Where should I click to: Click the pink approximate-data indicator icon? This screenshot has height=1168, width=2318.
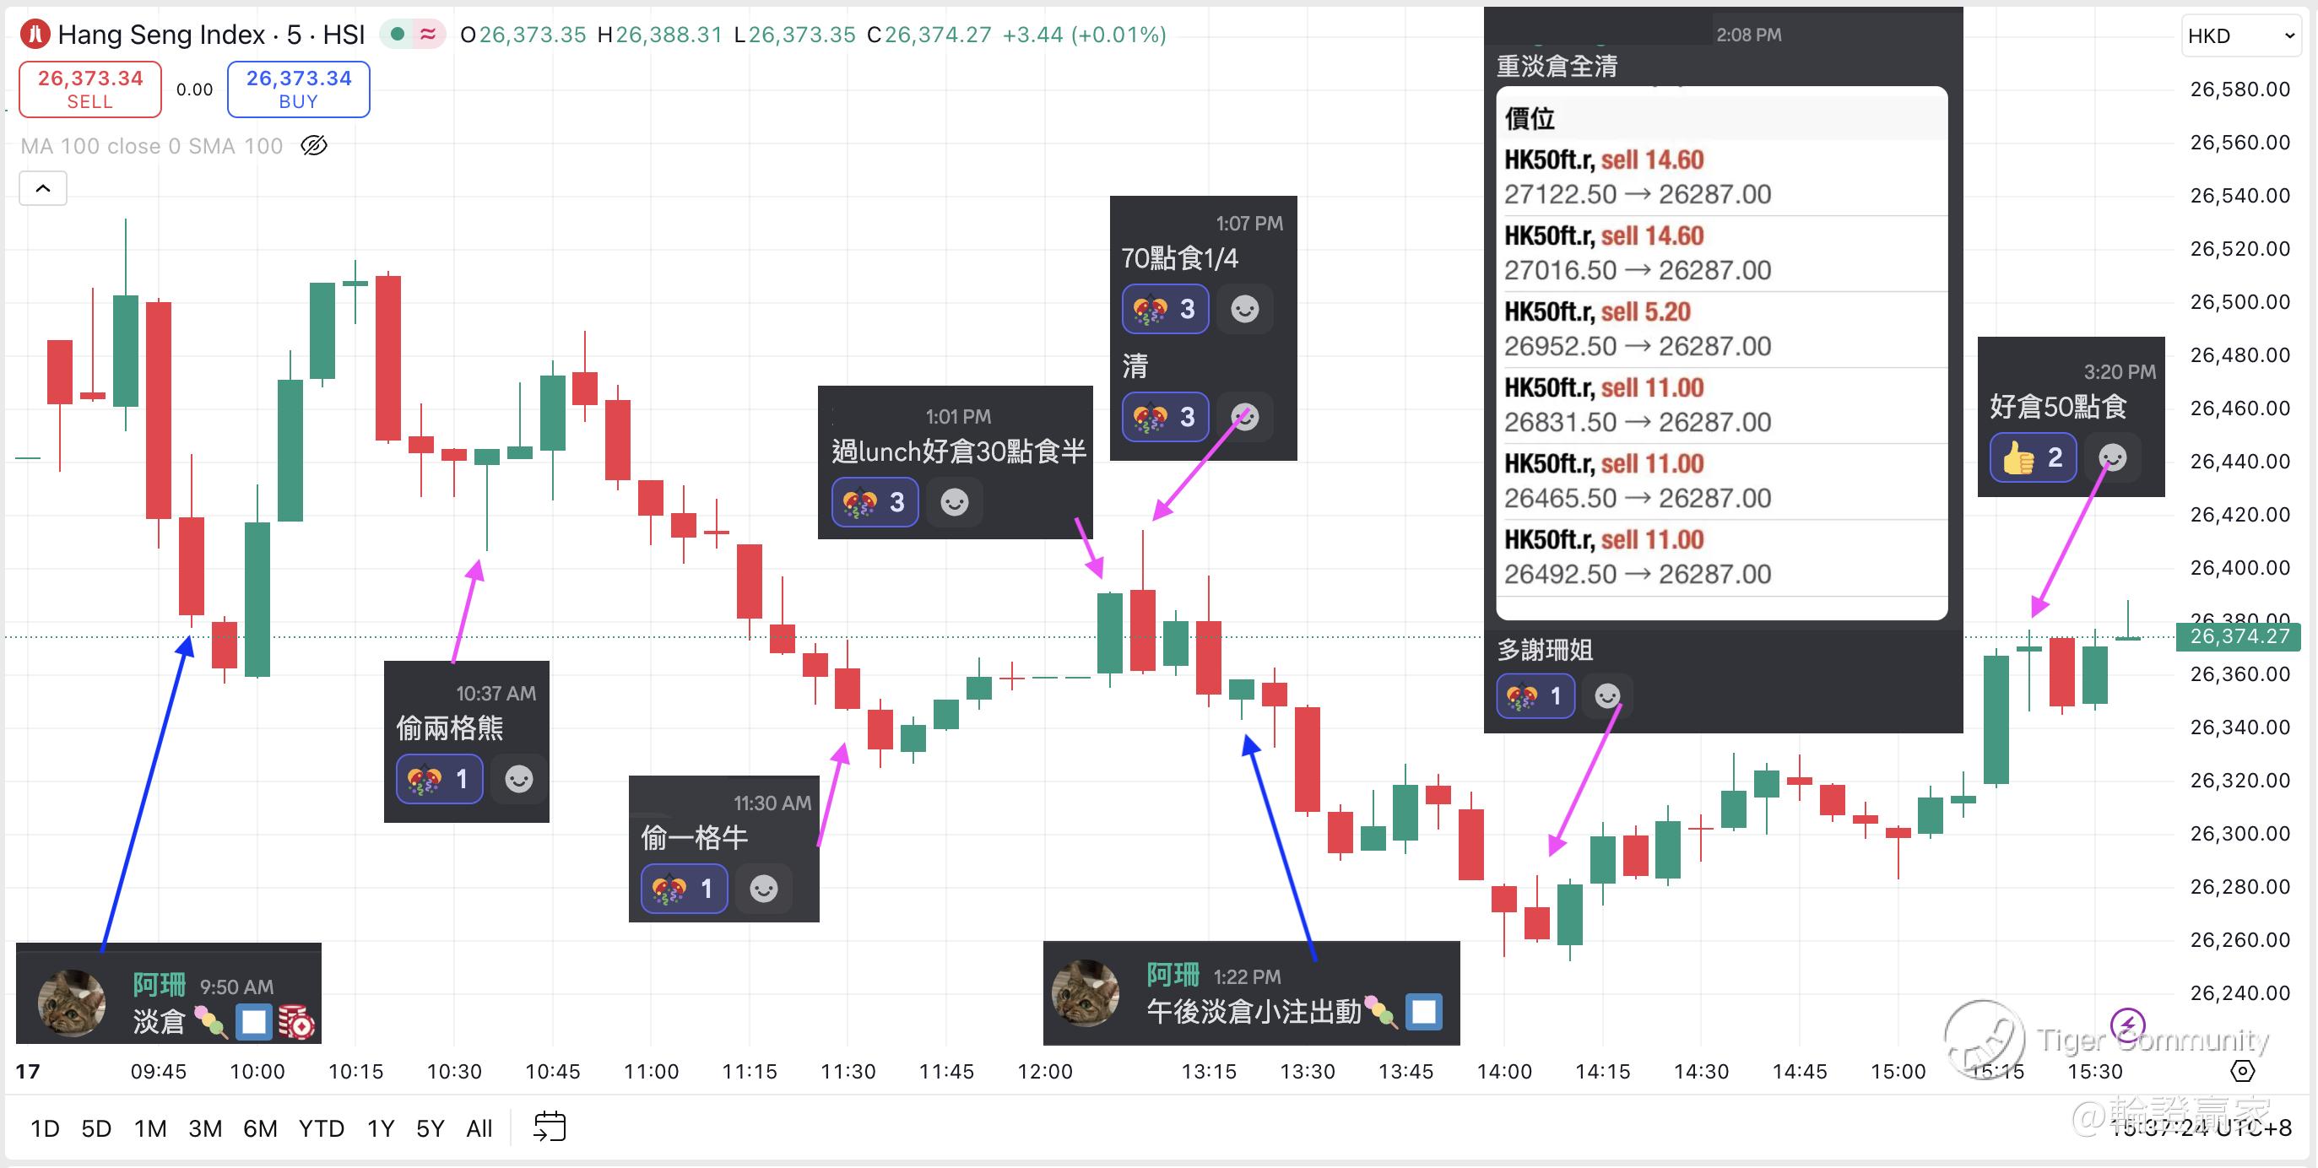click(x=428, y=35)
